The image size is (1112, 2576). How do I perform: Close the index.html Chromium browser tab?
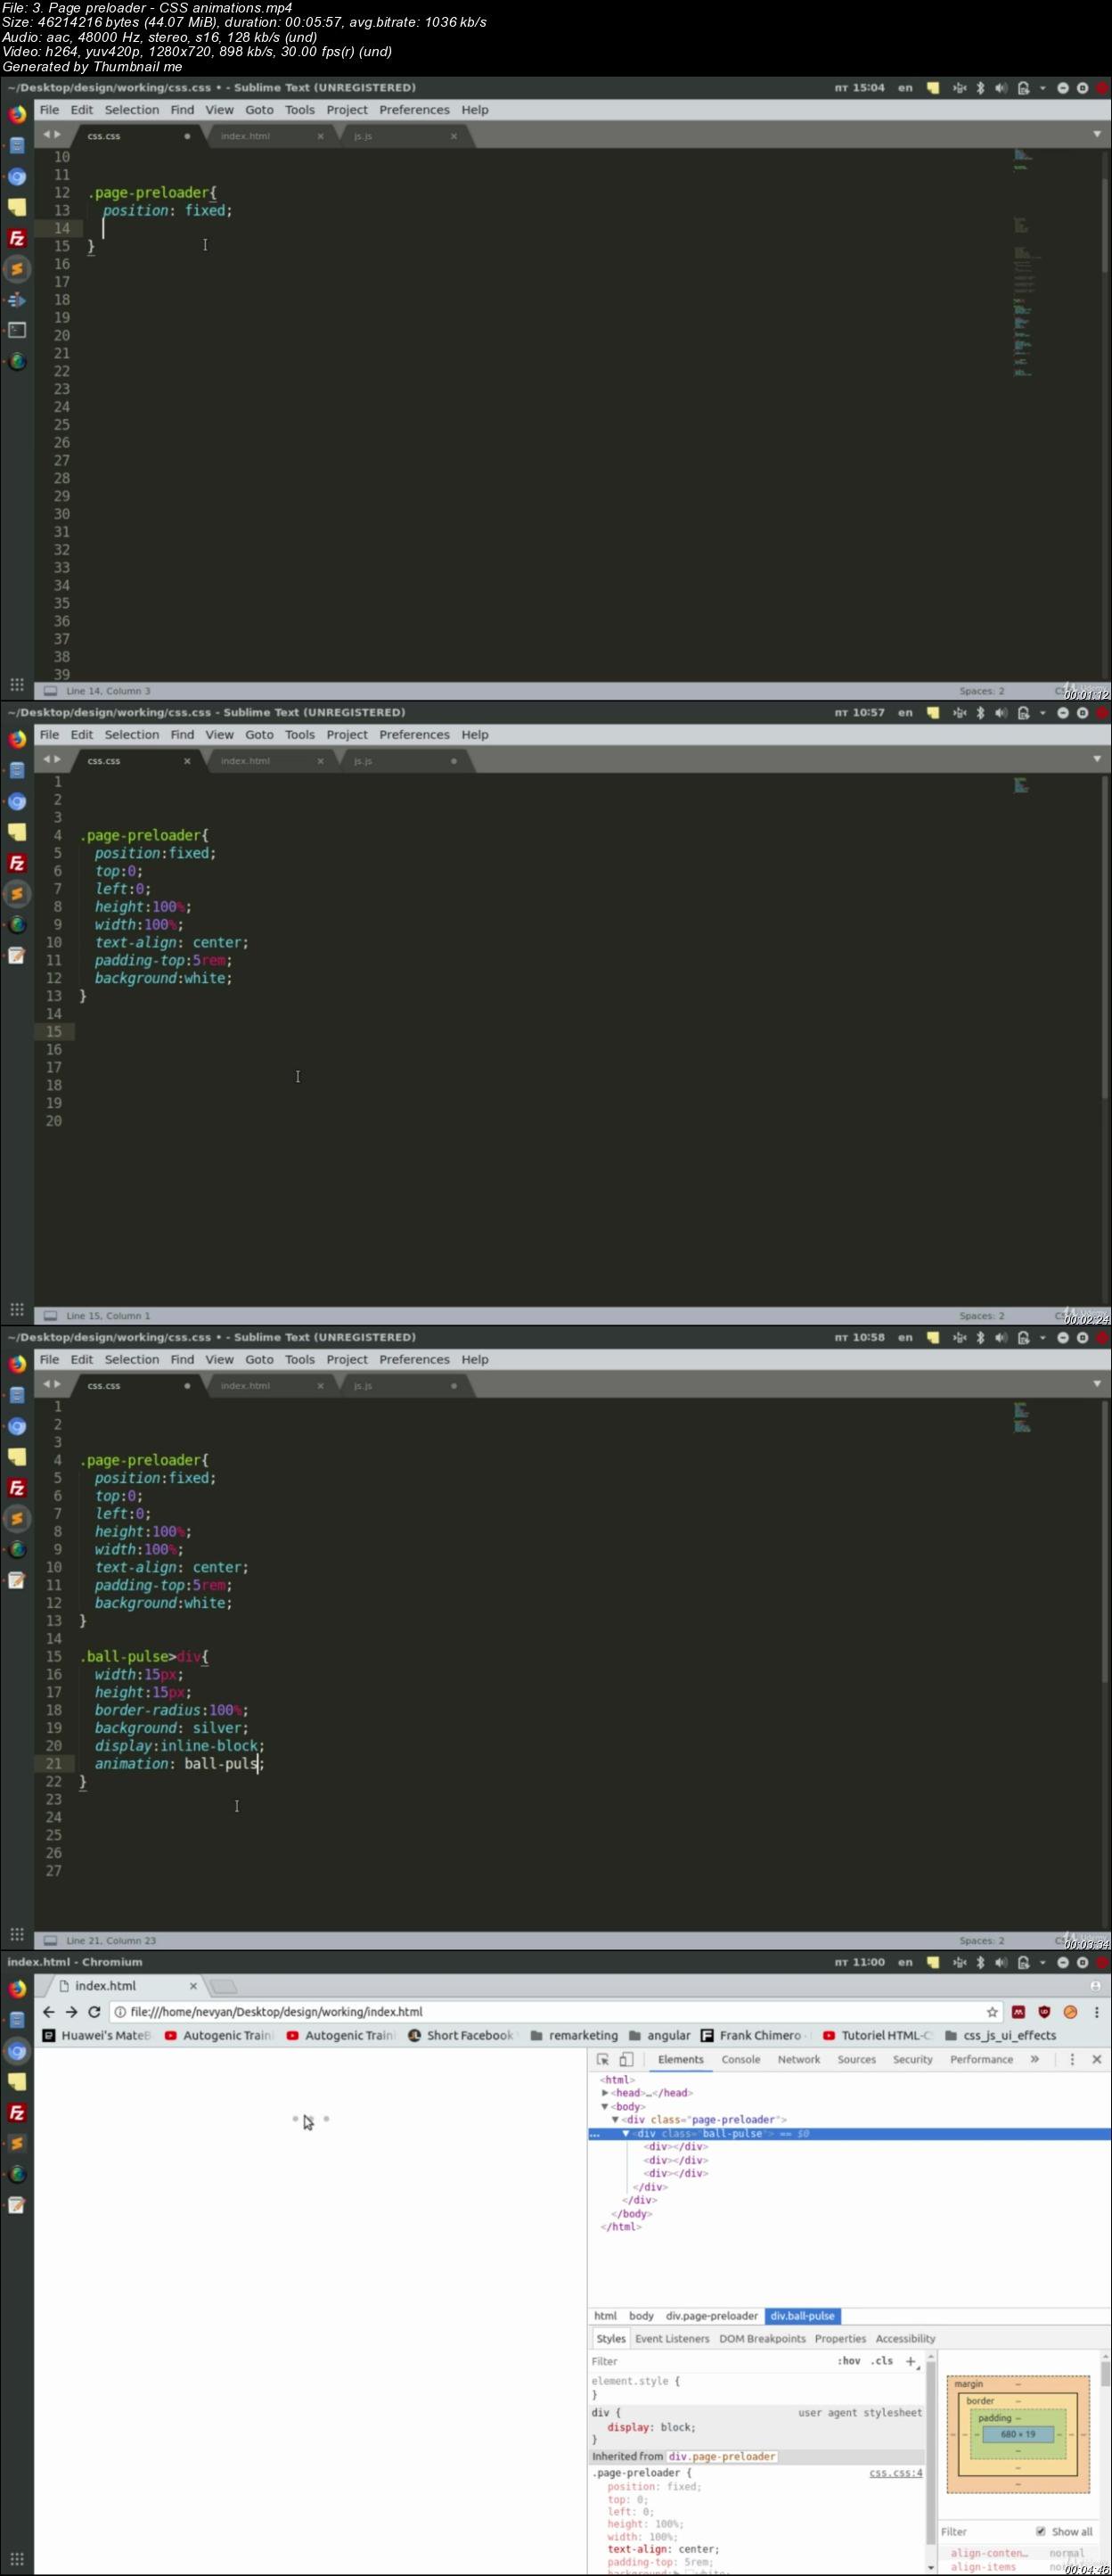click(193, 1985)
